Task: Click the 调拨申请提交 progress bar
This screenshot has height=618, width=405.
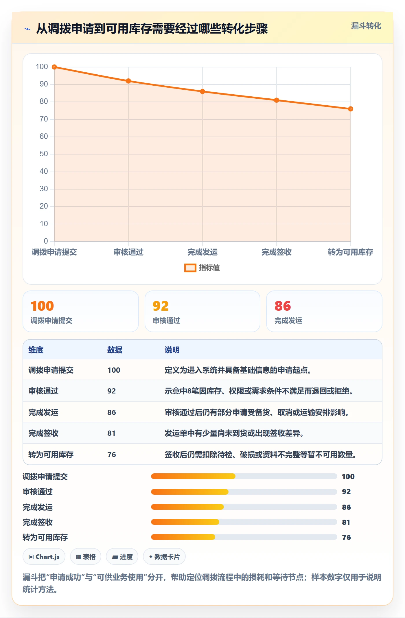Action: click(244, 476)
